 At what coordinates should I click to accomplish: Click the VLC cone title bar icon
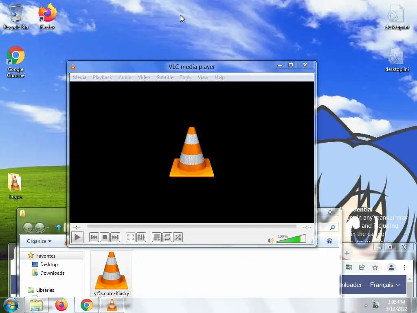click(x=73, y=66)
